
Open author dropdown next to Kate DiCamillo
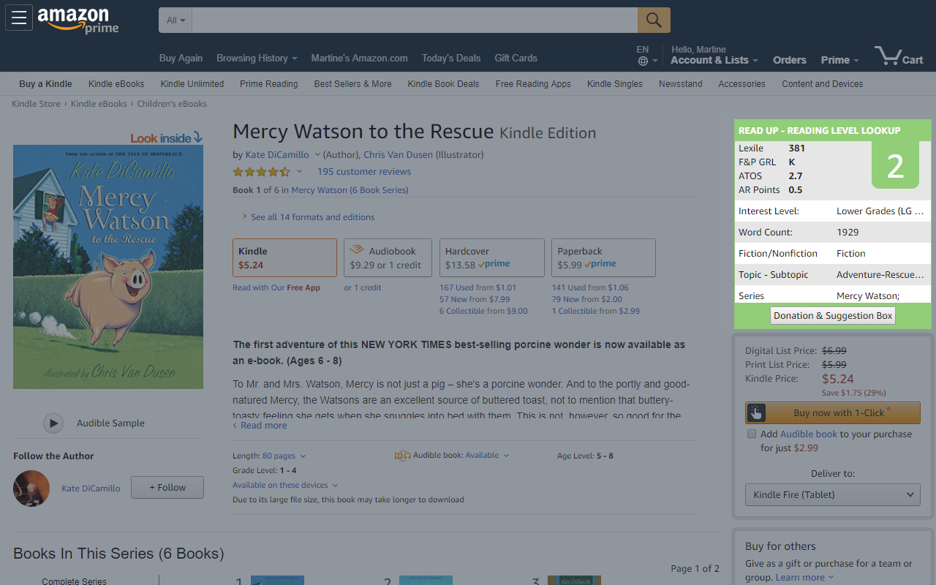point(317,154)
